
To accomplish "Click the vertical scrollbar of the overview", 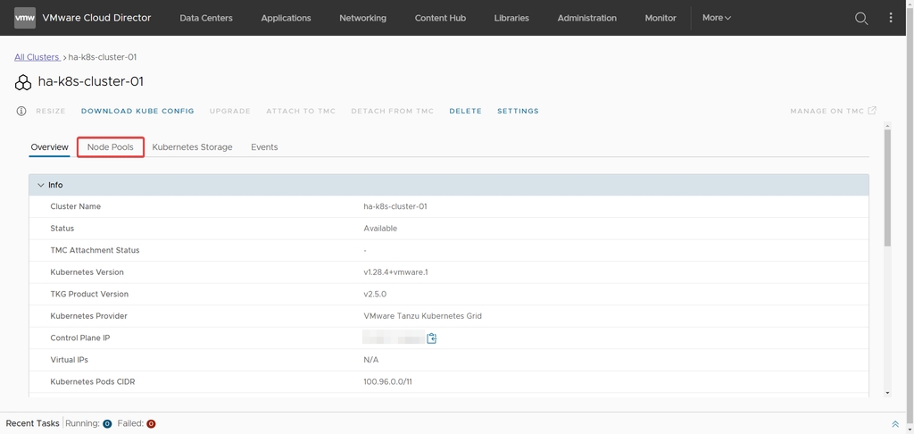I will tap(887, 188).
